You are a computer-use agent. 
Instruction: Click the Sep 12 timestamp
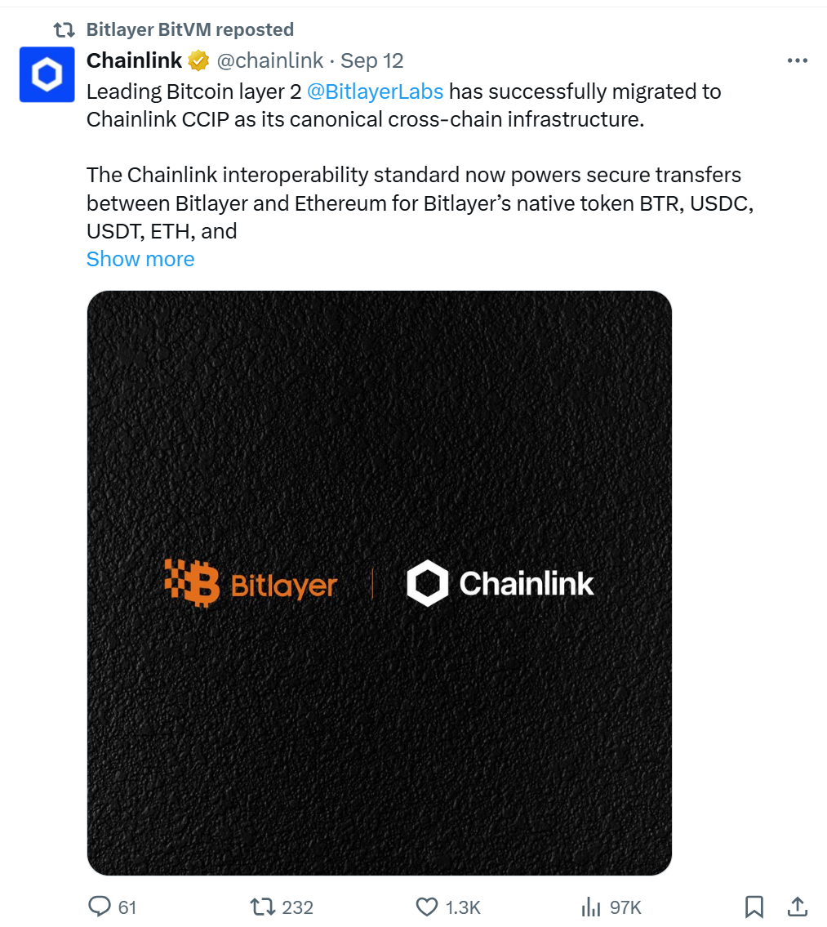click(372, 61)
